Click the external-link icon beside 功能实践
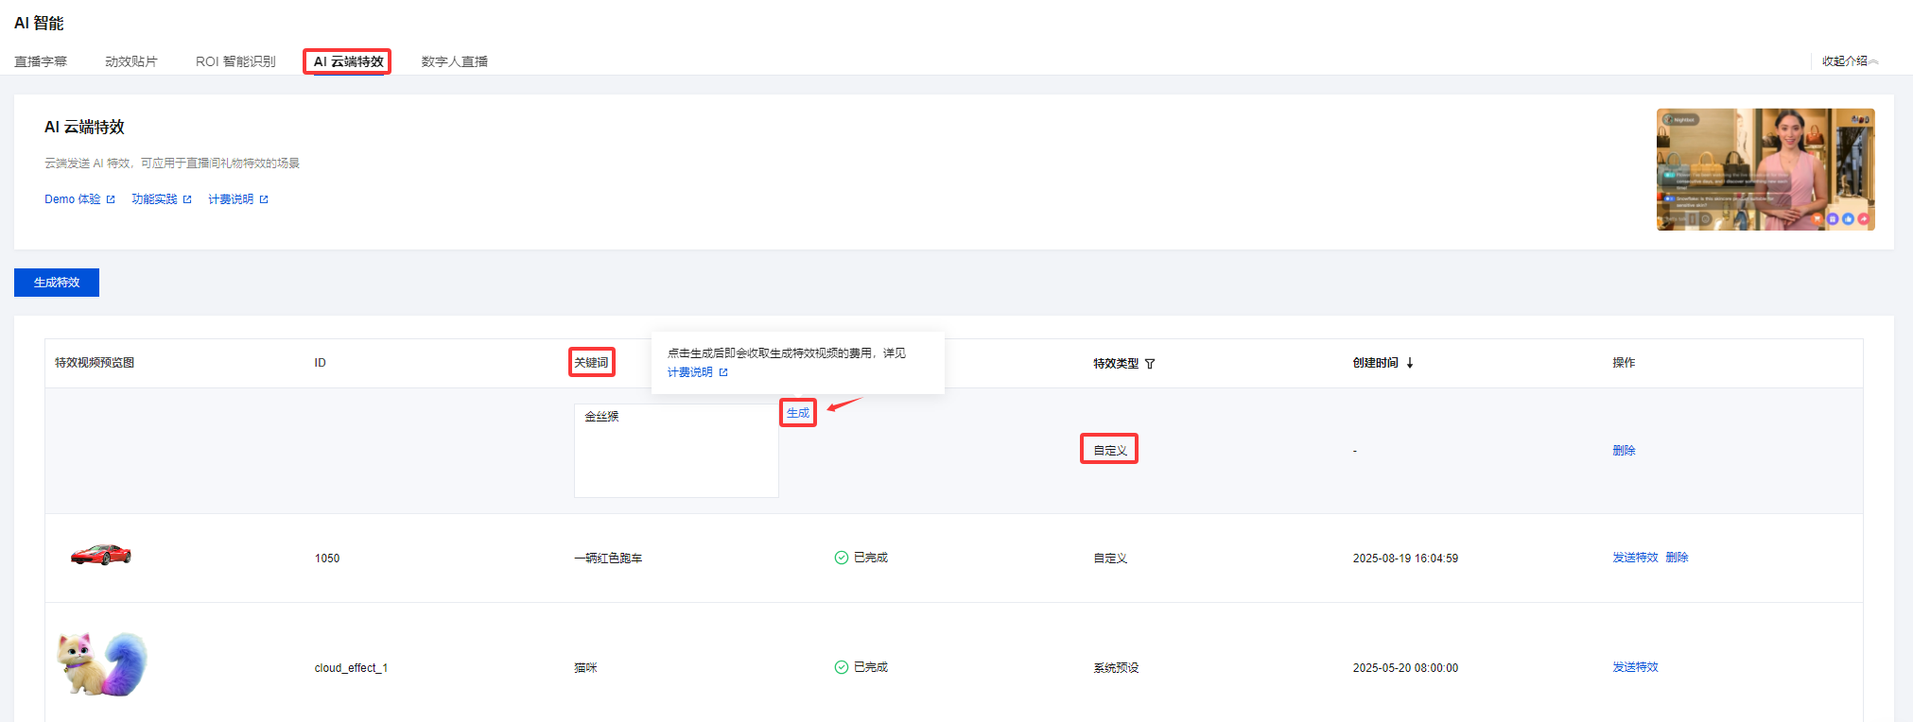Screen dimensions: 1913x722 click(x=187, y=199)
